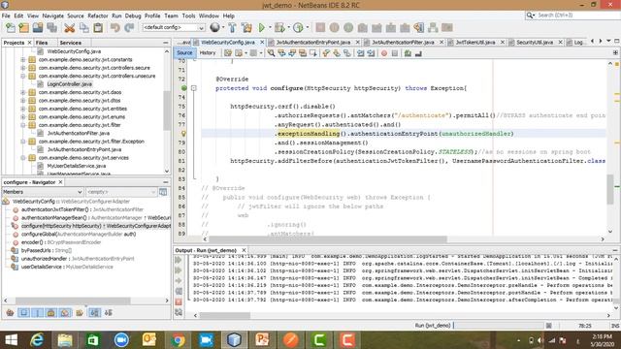This screenshot has height=349, width=621.
Task: Click the Navigator horizontal scrollbar
Action: click(x=73, y=301)
